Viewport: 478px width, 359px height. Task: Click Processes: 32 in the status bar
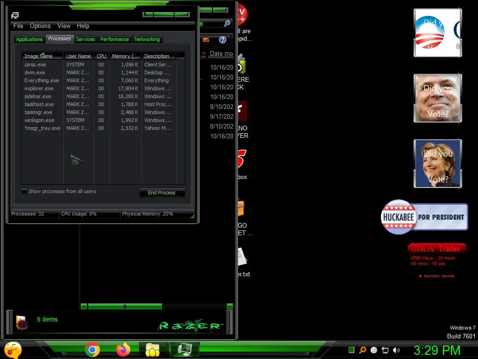click(x=28, y=214)
